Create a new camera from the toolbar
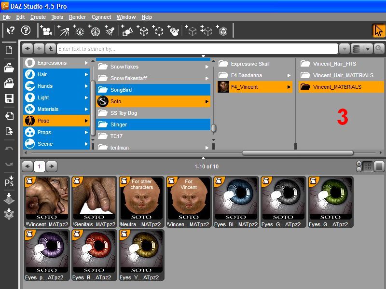 coord(46,30)
